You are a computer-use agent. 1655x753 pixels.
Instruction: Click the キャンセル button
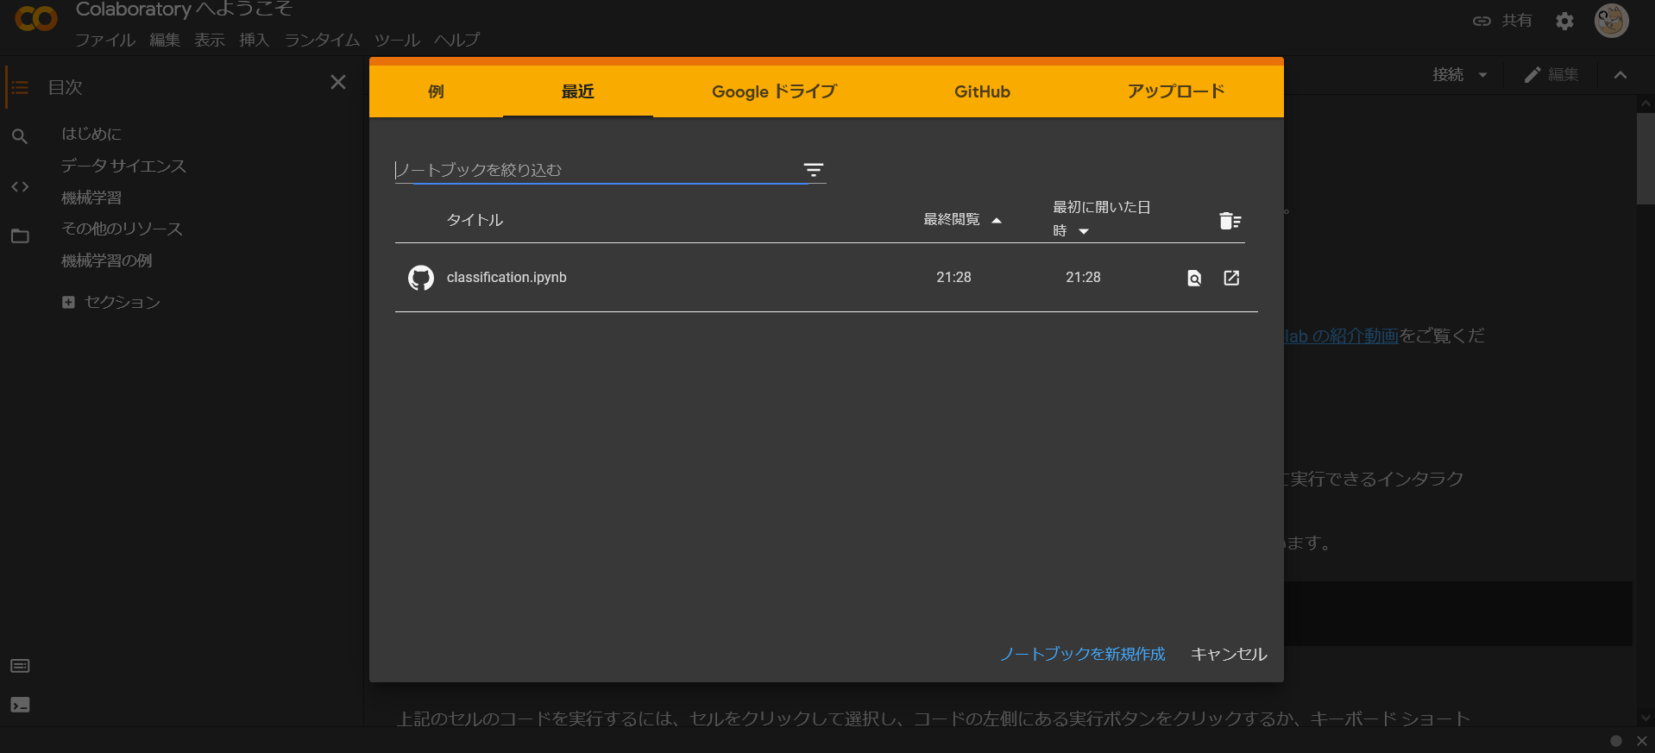(x=1229, y=654)
